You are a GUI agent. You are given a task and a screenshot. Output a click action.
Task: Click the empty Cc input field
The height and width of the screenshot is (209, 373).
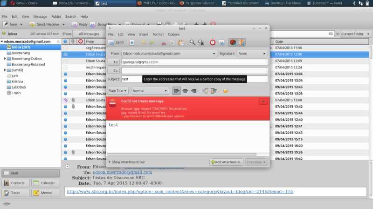194,71
